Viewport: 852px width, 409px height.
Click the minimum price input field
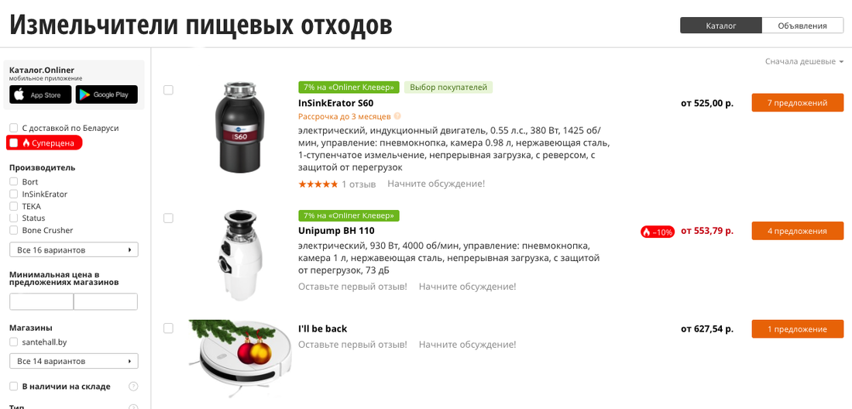[41, 301]
